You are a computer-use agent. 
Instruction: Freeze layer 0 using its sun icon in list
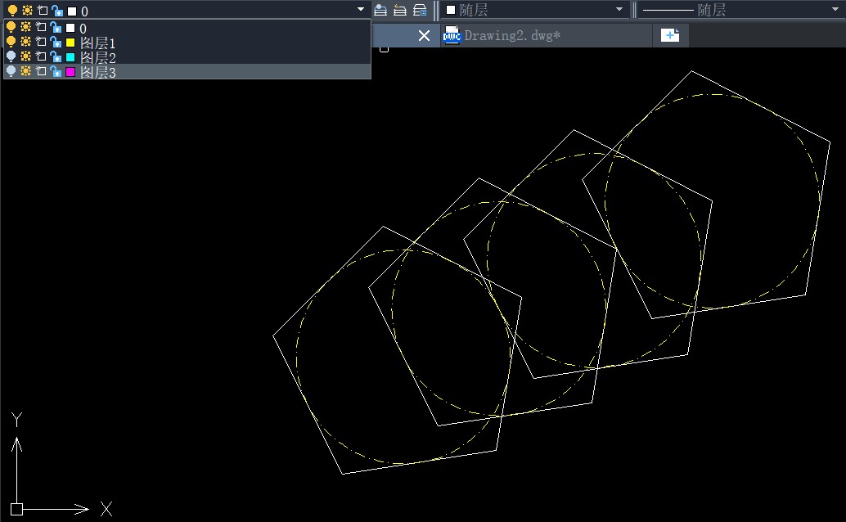click(x=26, y=27)
